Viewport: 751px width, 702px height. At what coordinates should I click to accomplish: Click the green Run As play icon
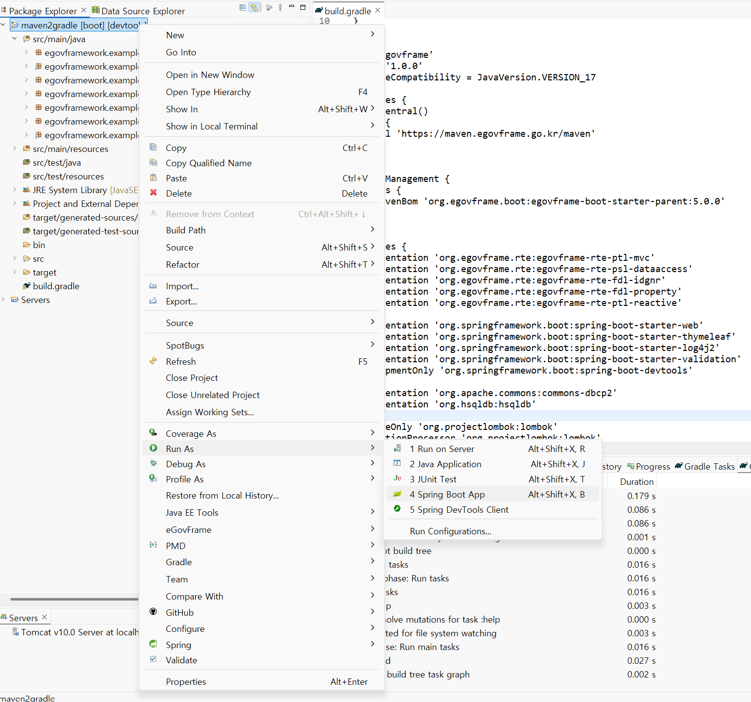tap(154, 448)
